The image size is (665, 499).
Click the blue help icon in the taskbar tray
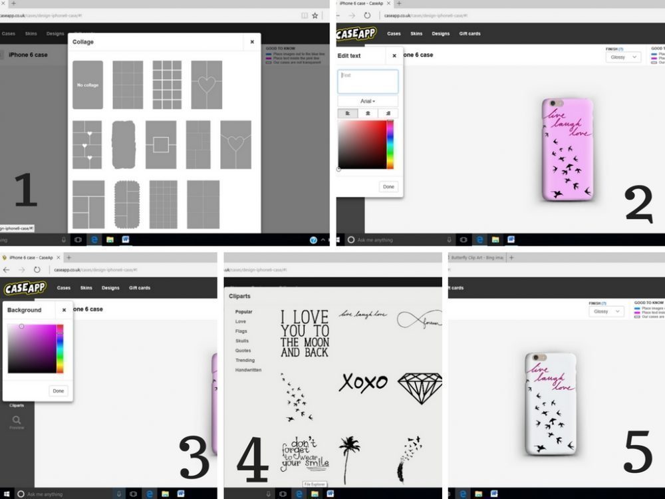click(x=313, y=240)
